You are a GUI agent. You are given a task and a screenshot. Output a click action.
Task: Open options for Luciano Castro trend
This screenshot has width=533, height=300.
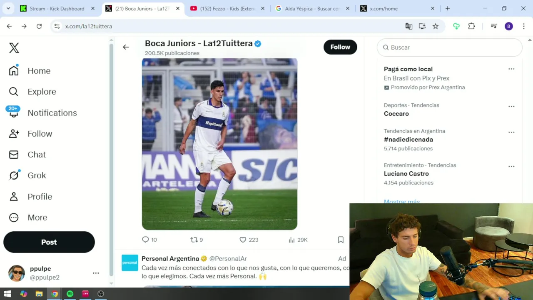click(511, 166)
